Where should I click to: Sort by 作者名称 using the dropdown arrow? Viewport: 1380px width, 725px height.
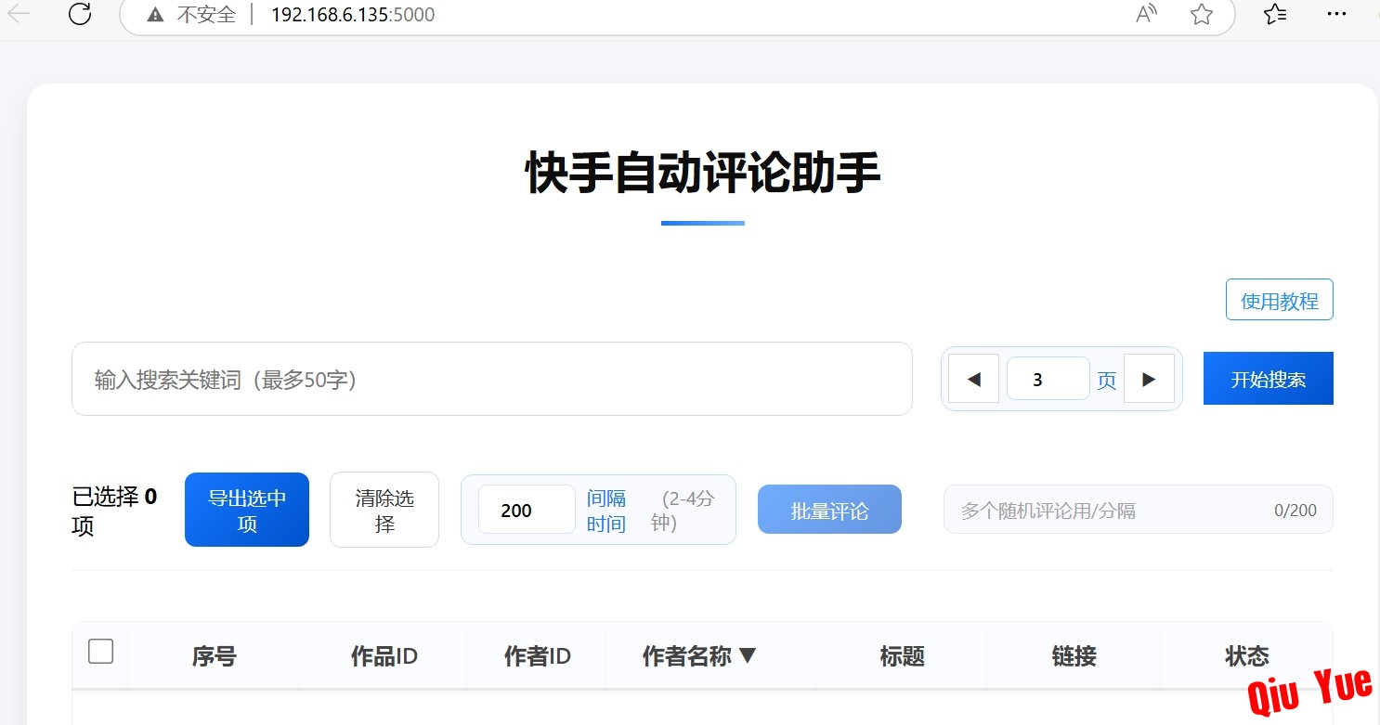pos(748,656)
